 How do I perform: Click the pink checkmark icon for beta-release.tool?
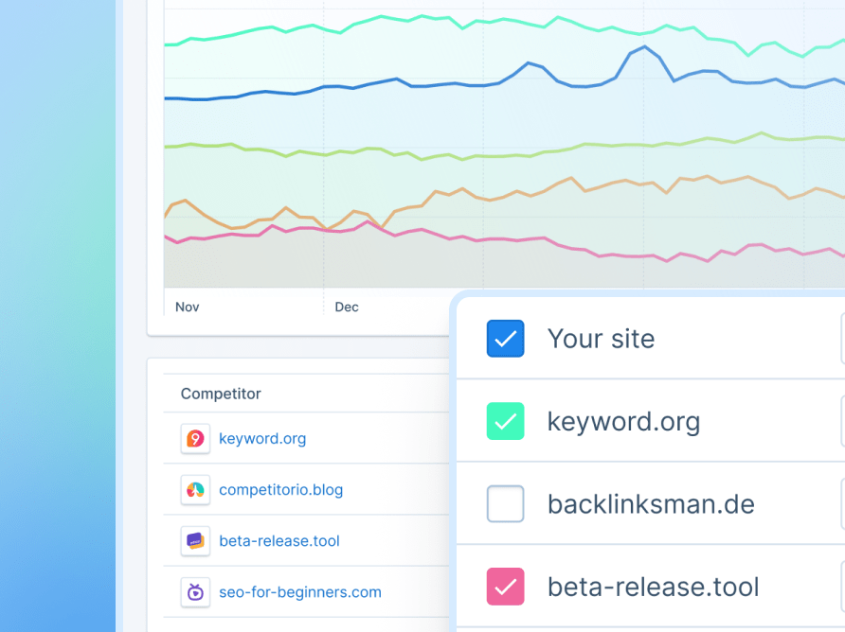pyautogui.click(x=505, y=587)
